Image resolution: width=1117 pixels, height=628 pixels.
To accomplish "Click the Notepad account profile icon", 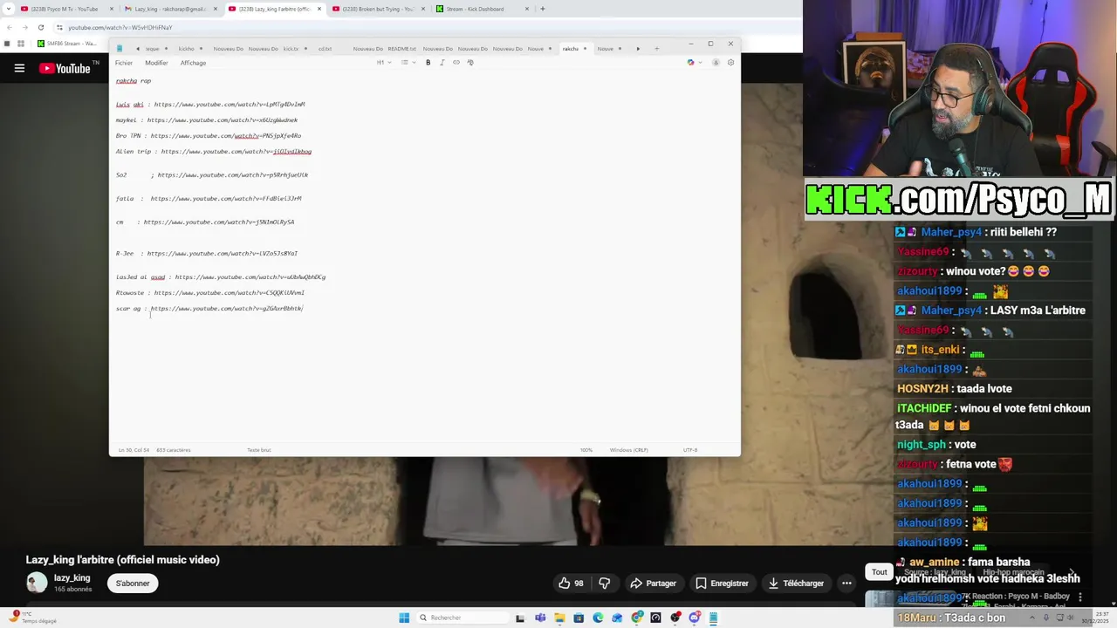I will (716, 63).
